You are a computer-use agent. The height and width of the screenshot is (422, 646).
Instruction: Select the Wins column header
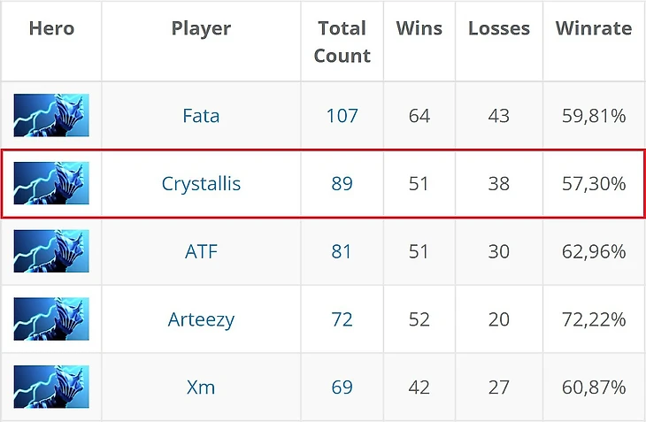[x=419, y=28]
